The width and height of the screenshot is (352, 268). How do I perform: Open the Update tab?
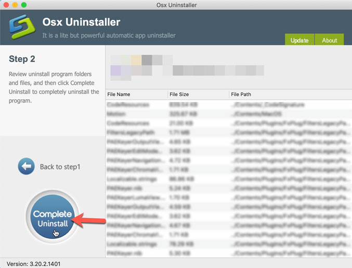(299, 40)
